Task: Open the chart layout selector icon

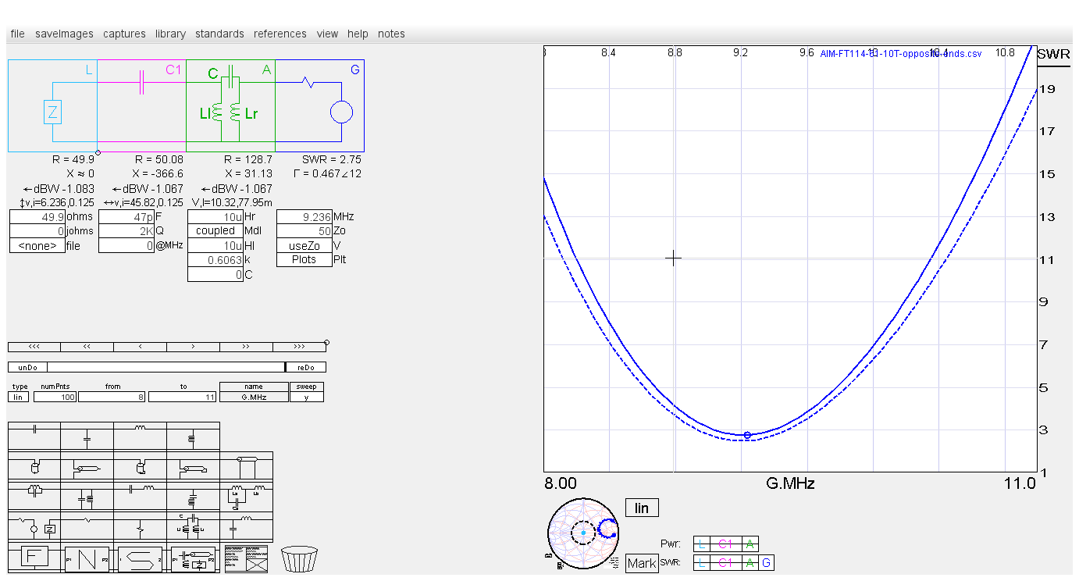Action: [x=247, y=558]
